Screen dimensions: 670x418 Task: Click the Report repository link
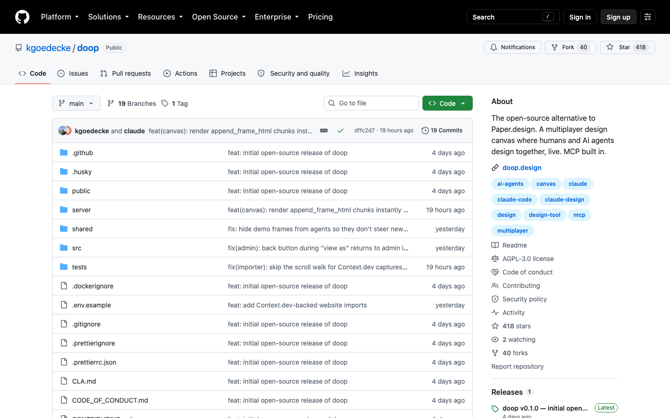(x=517, y=366)
